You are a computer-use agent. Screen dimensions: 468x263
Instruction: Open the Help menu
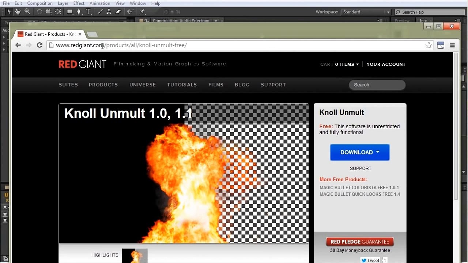pyautogui.click(x=156, y=3)
